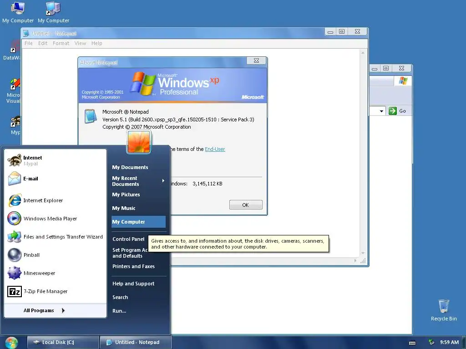This screenshot has height=349, width=466.
Task: Start Windows Media Player
Action: pyautogui.click(x=55, y=219)
